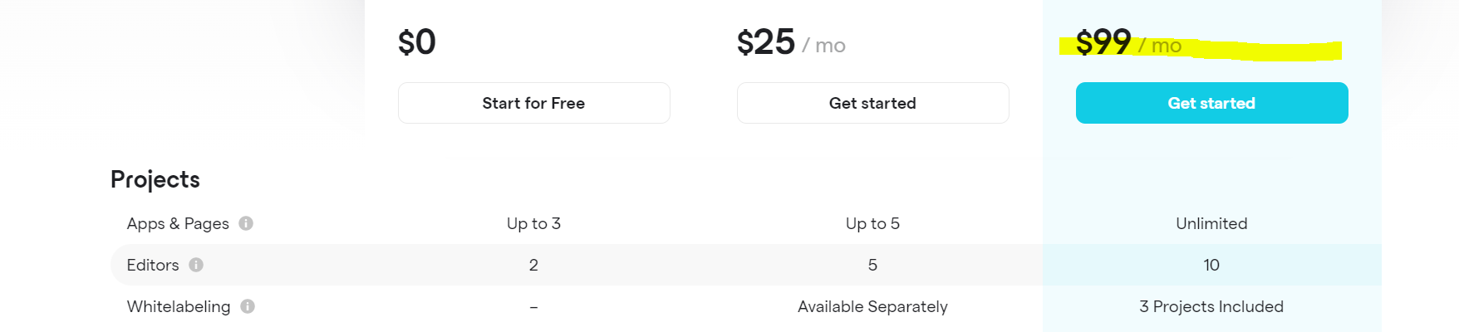Click the "3 Projects Included" cell
The image size is (1459, 332).
1211,306
